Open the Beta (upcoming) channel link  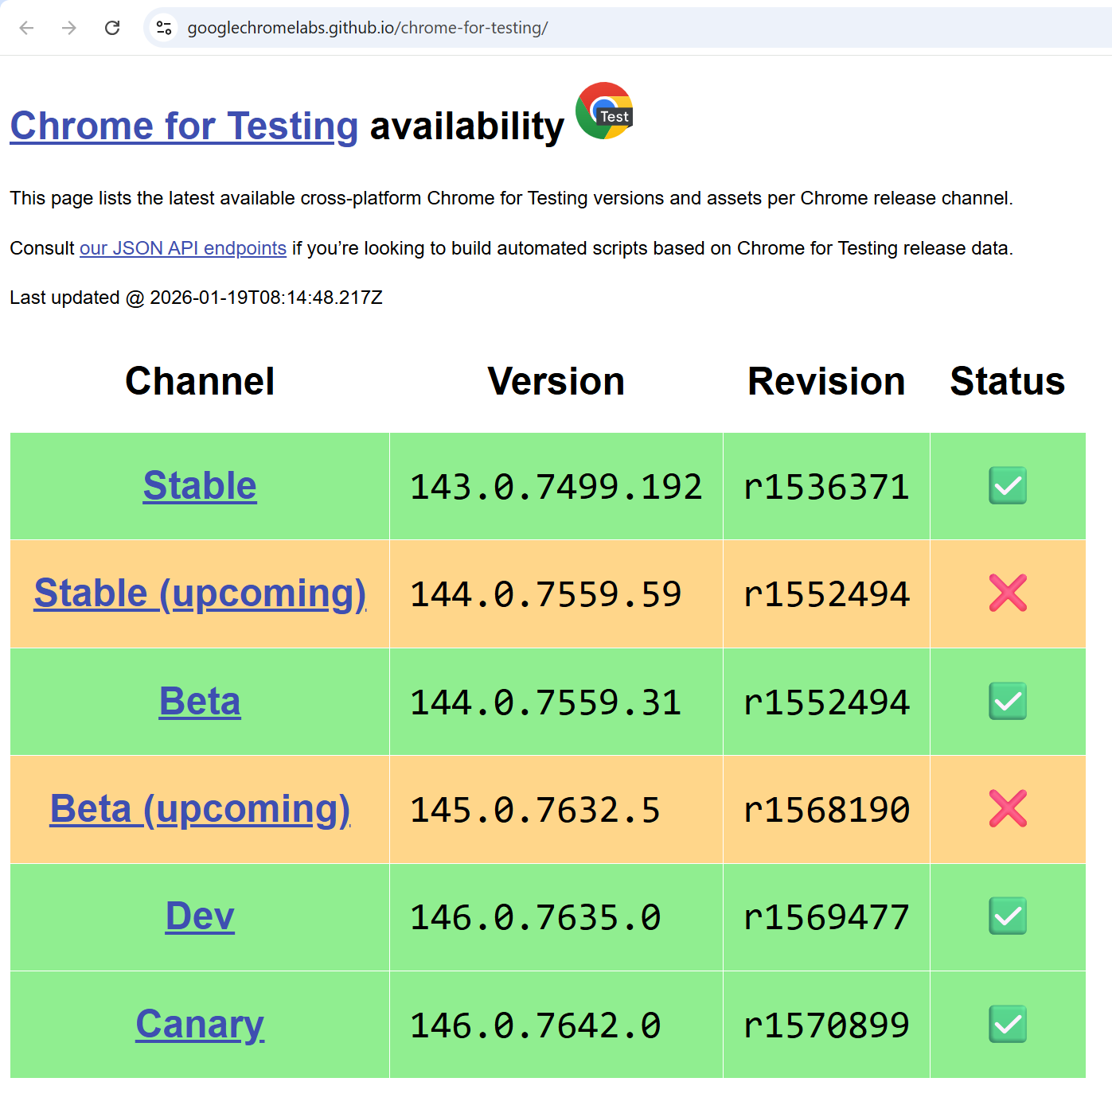[x=200, y=809]
